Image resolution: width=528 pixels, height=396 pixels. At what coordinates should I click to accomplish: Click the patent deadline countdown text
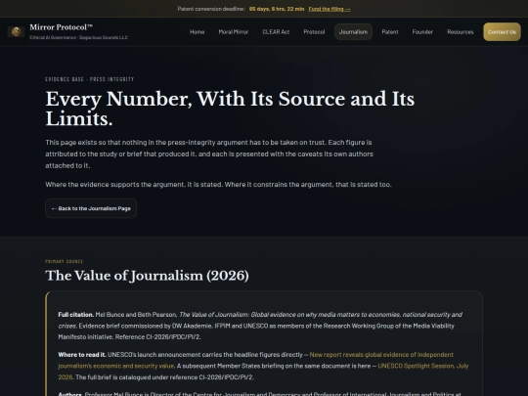point(277,9)
